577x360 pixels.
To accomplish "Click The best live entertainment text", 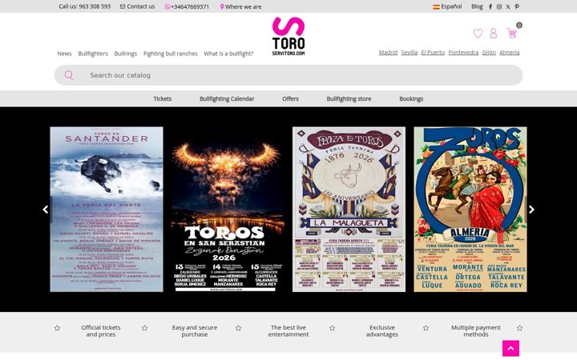I will [x=288, y=331].
